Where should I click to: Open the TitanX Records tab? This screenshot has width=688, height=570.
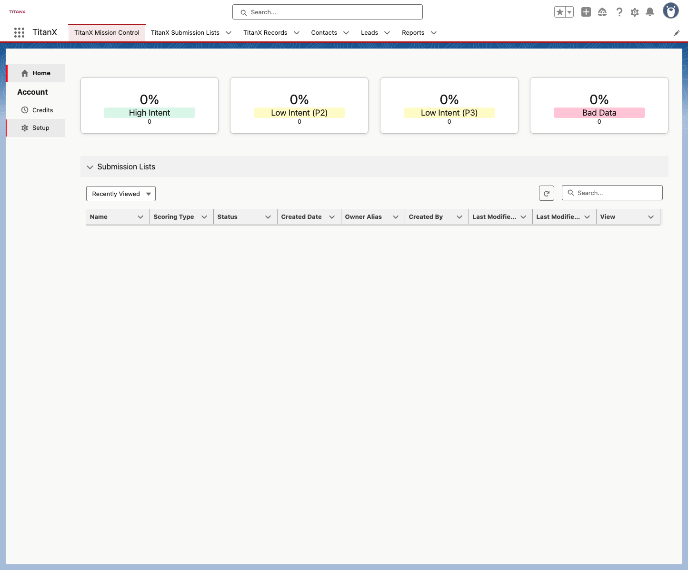click(265, 33)
